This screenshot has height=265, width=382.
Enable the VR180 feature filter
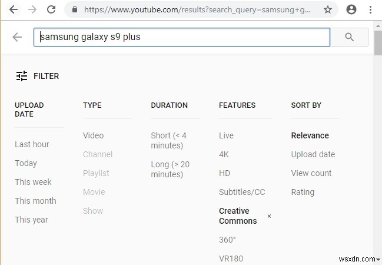point(231,259)
